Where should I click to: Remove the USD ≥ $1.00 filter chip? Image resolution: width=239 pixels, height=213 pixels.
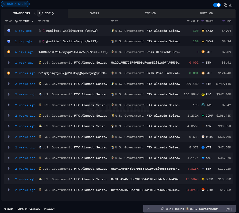(4, 4)
